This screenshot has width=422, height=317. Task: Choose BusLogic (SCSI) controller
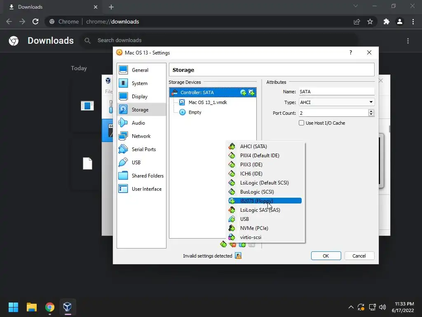(x=265, y=192)
